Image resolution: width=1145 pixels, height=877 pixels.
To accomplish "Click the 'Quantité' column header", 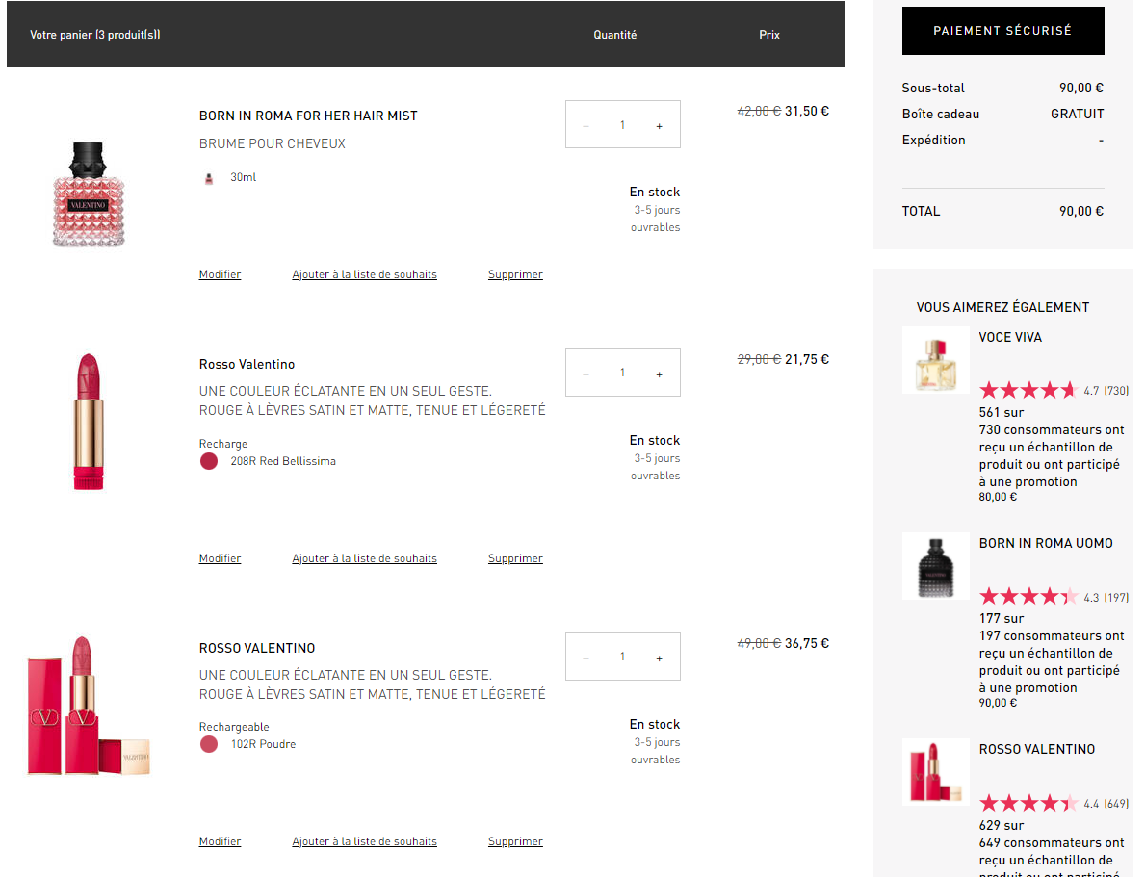I will (x=614, y=35).
